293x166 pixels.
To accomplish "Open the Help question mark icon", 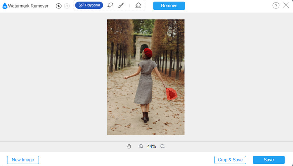I will [276, 5].
